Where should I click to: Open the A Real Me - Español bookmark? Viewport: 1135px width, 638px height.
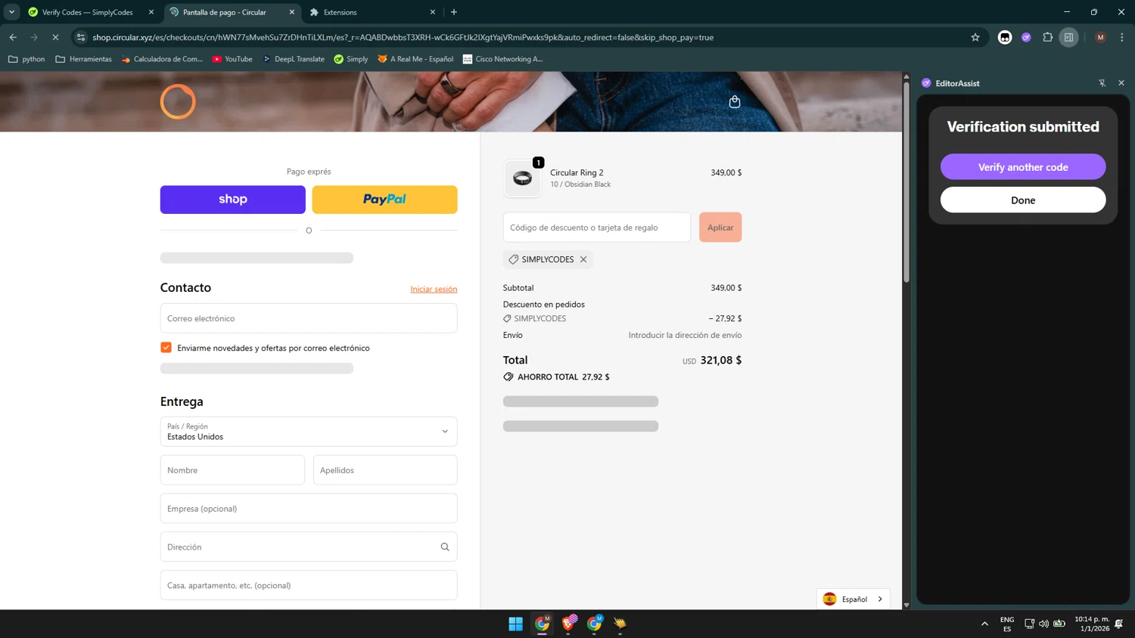[415, 59]
